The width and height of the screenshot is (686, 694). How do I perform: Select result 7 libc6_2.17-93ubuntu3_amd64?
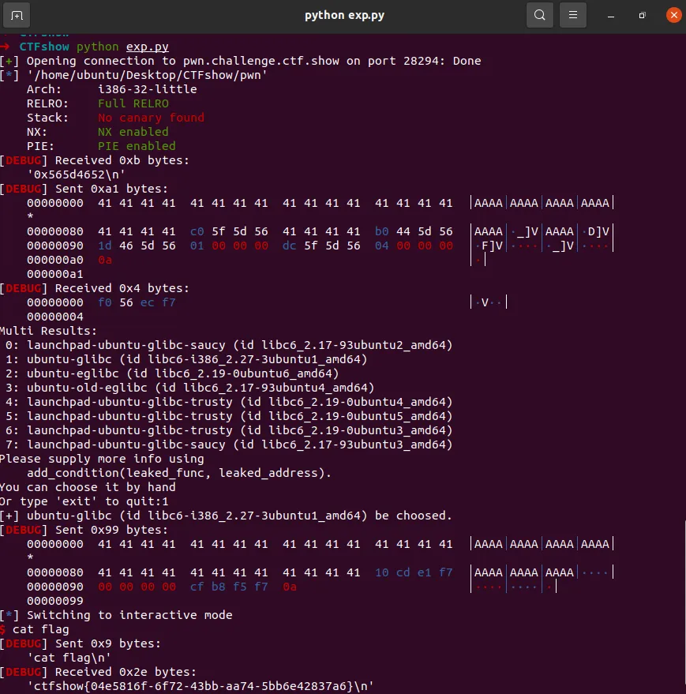pos(229,445)
